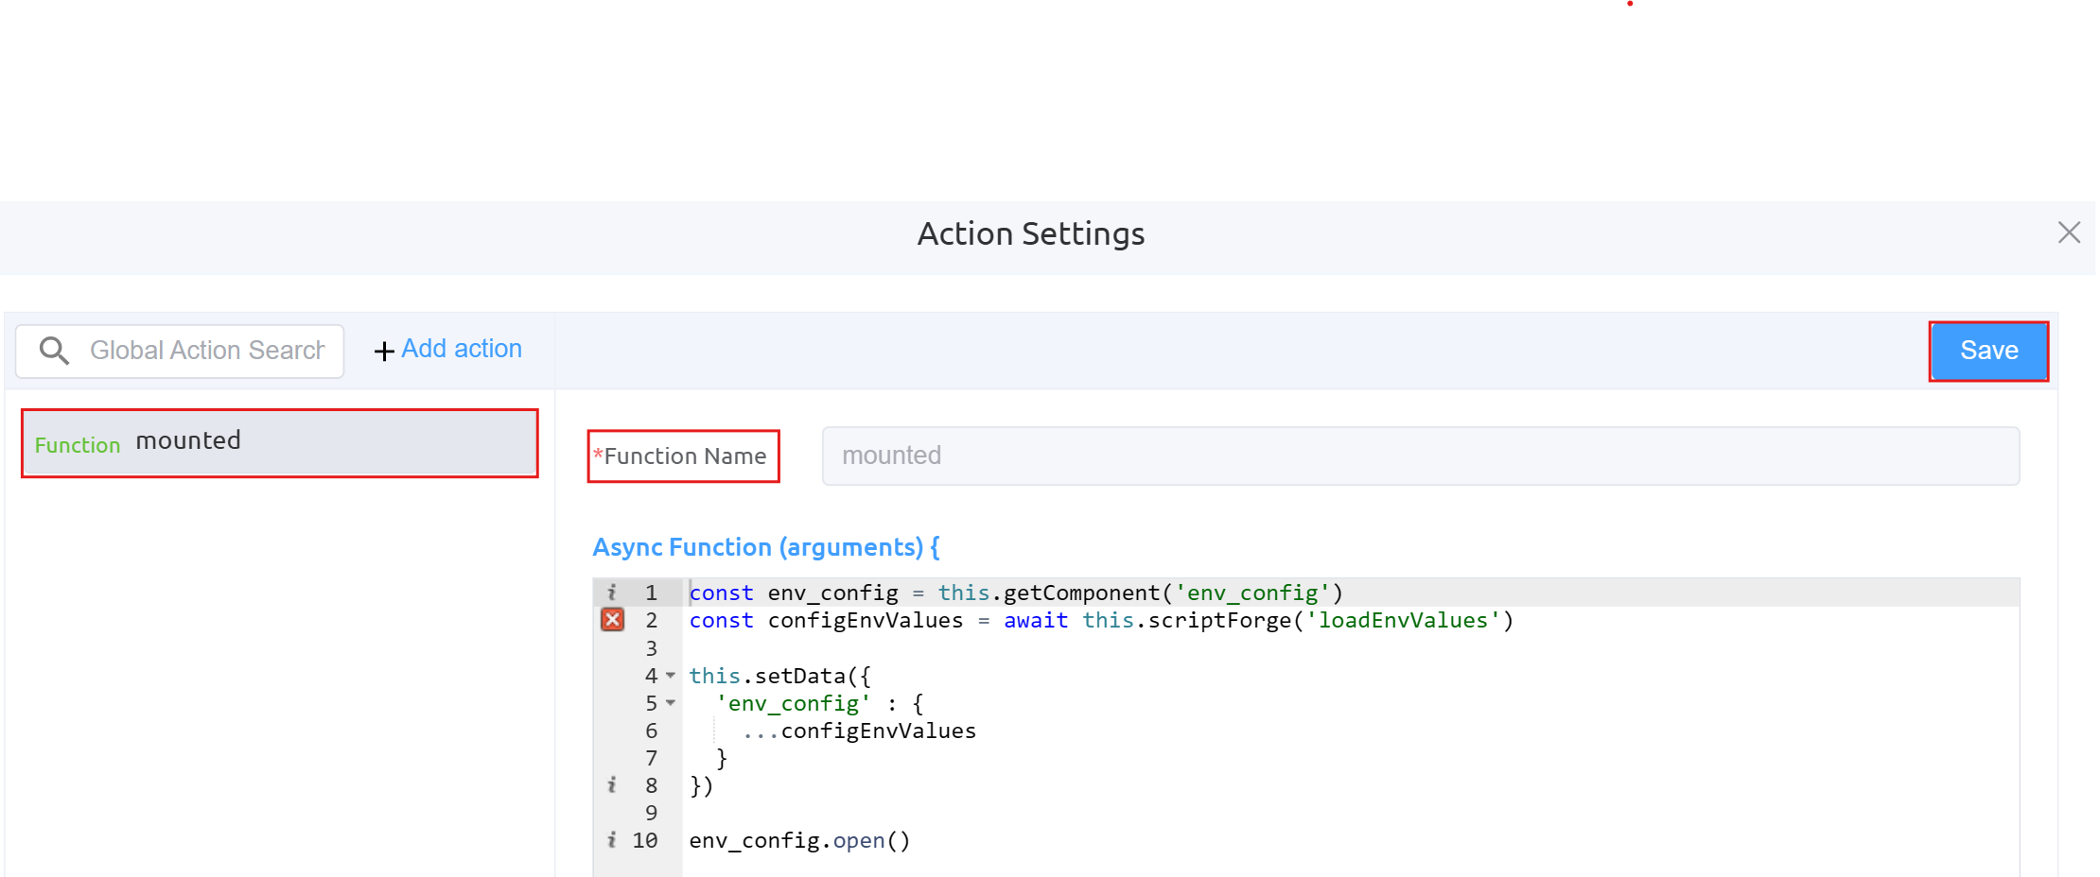The width and height of the screenshot is (2100, 877).
Task: Click the info marker on line 8
Action: click(x=612, y=785)
